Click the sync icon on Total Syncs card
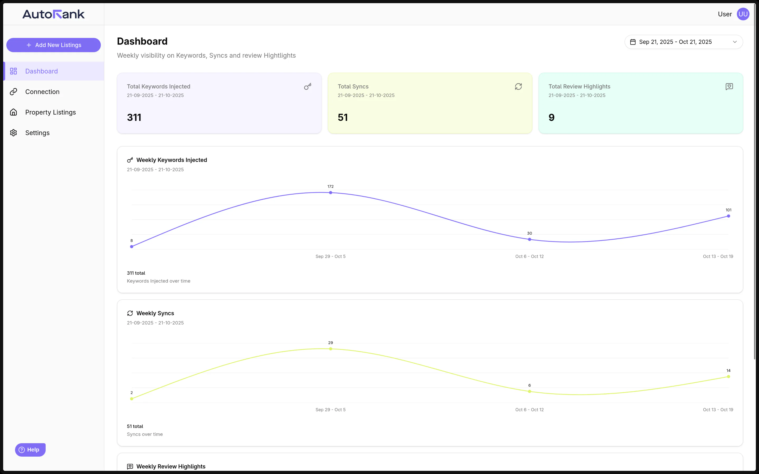 (x=518, y=87)
